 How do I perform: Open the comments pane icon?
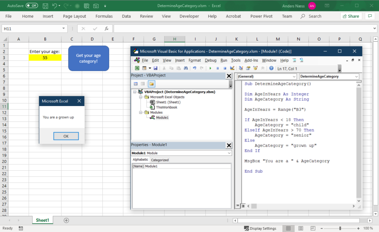click(x=370, y=16)
